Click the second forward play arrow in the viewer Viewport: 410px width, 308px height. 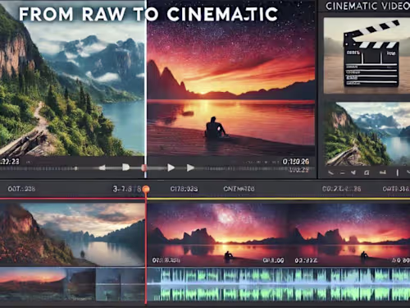[x=190, y=168]
